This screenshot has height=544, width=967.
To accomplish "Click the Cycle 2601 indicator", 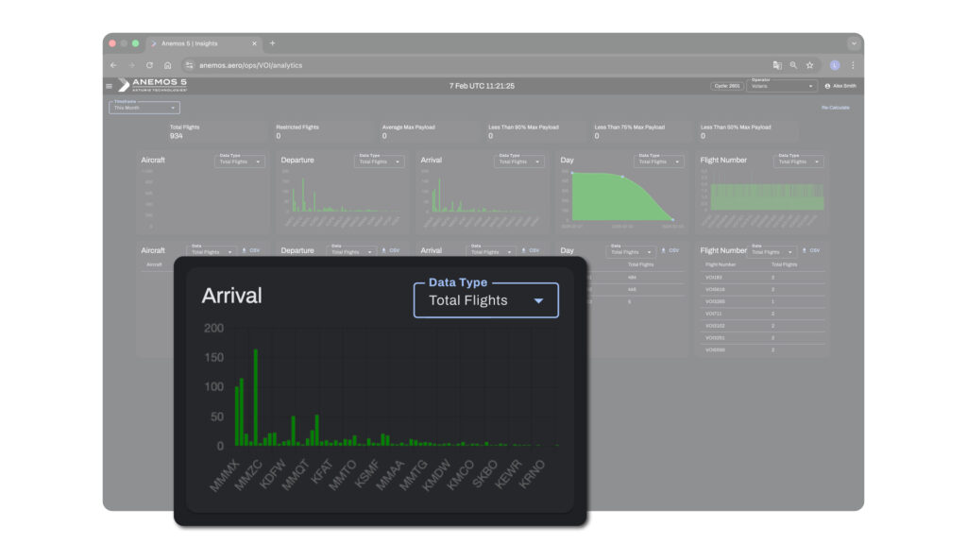I will coord(726,86).
